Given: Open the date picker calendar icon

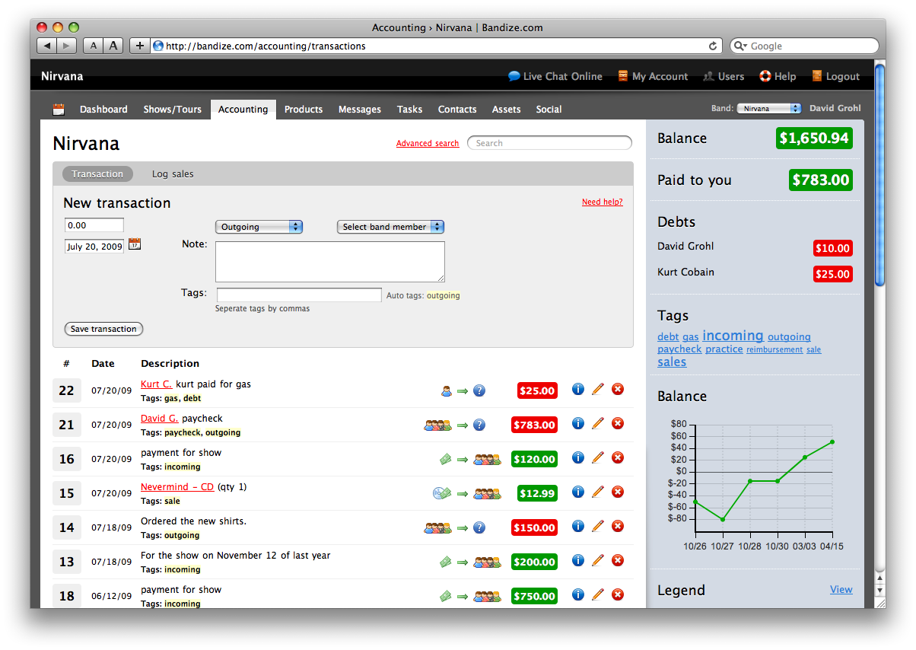Looking at the screenshot, I should [135, 244].
